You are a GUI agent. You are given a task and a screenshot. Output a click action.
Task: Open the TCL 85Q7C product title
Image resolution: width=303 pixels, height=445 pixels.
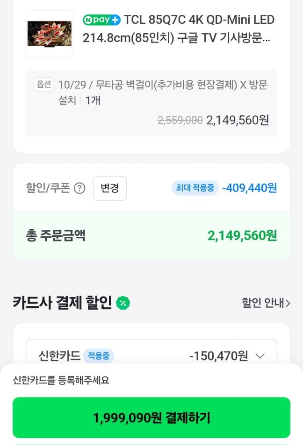(x=179, y=29)
